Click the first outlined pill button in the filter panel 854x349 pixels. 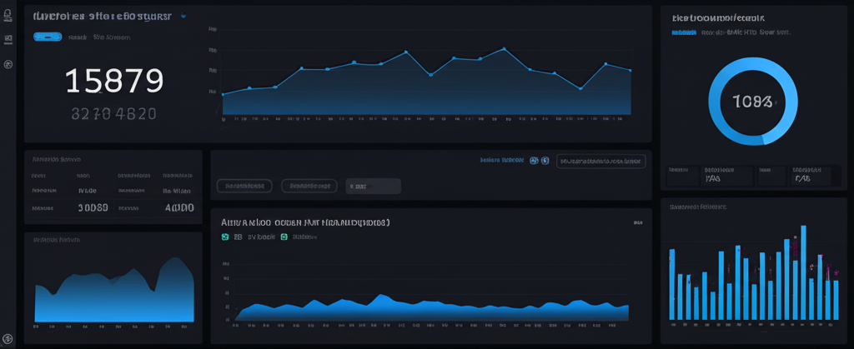pos(244,186)
